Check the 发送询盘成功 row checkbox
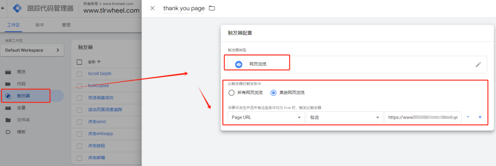 tap(79, 98)
